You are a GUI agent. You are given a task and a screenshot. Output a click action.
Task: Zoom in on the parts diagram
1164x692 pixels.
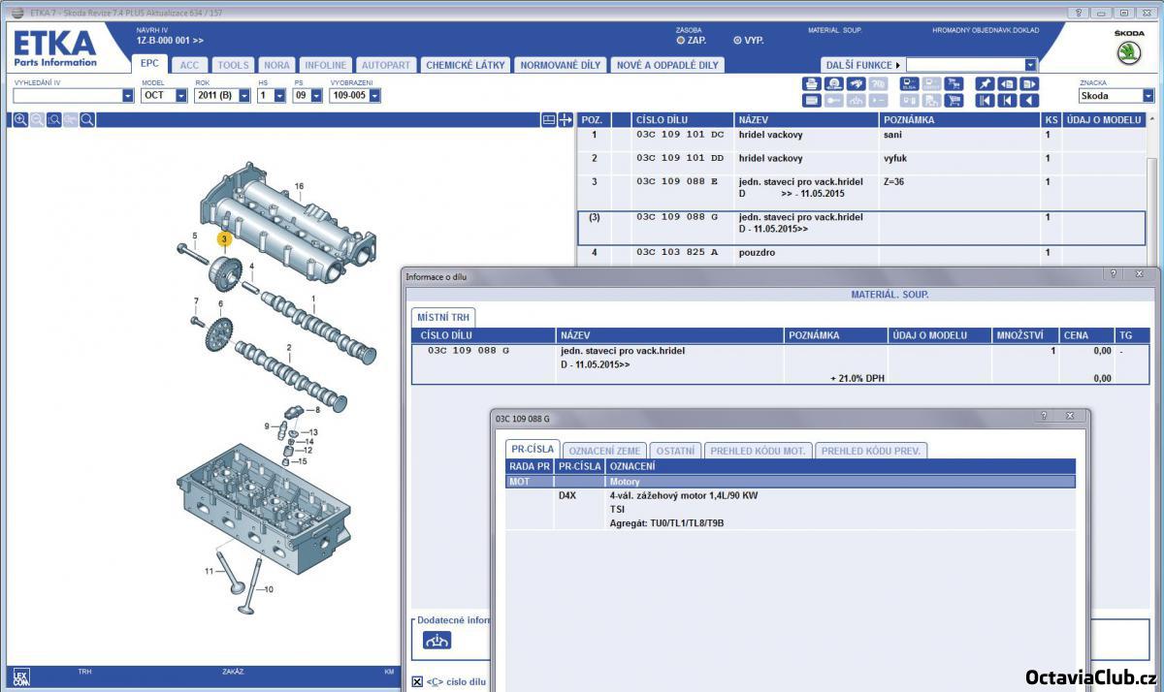coord(20,120)
